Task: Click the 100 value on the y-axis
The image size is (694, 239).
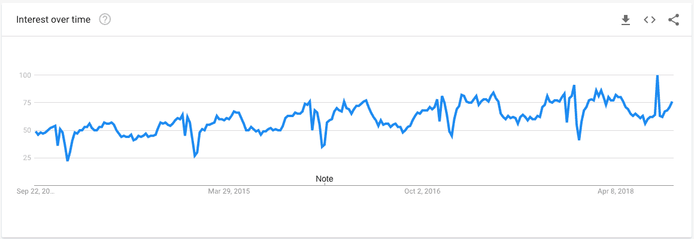Action: pos(24,75)
